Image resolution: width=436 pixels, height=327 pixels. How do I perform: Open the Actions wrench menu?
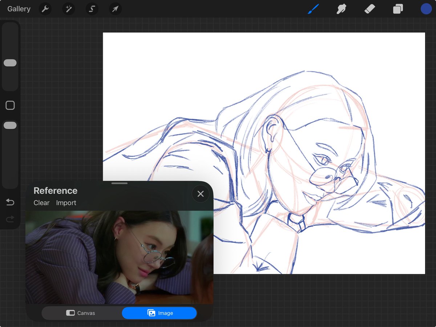point(45,9)
